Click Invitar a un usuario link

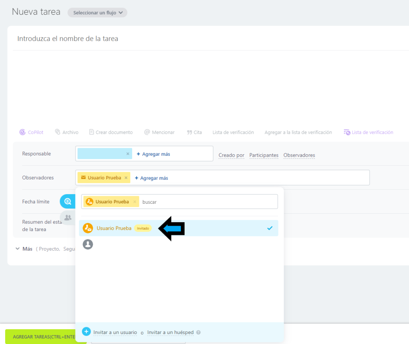(115, 332)
